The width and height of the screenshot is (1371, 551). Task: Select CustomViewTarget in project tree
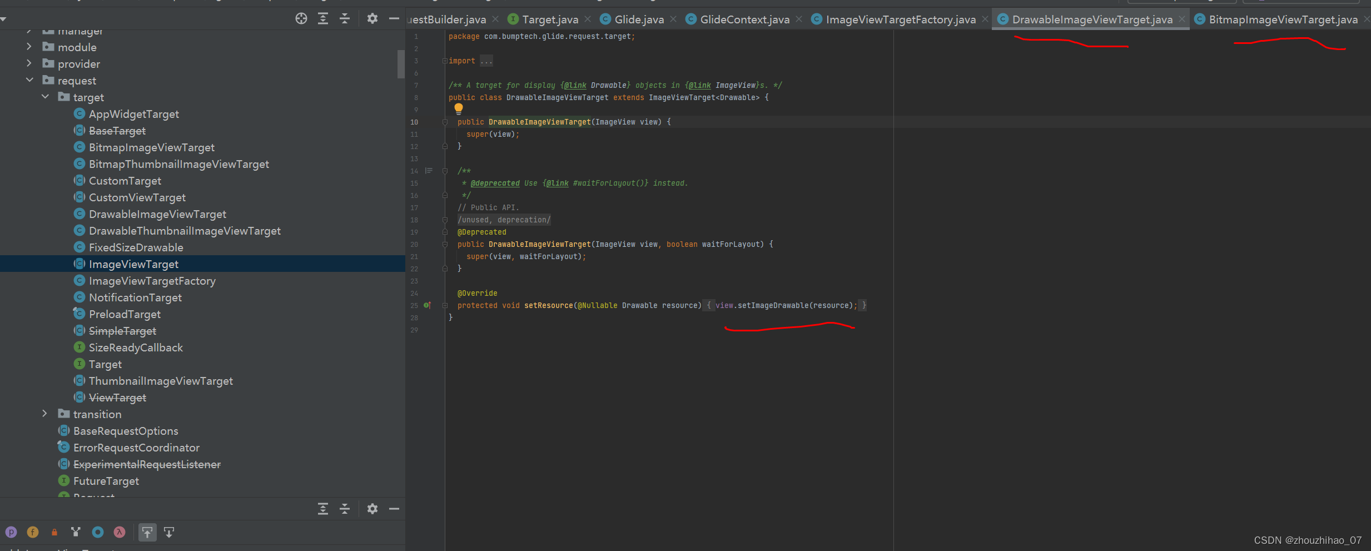click(137, 197)
